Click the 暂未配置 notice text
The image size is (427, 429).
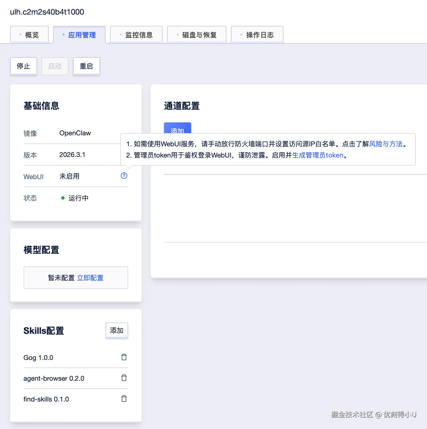coord(61,278)
